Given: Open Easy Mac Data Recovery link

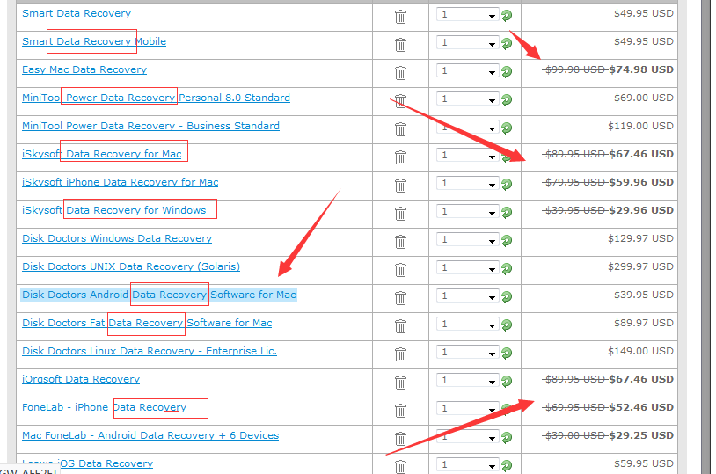Looking at the screenshot, I should [84, 69].
